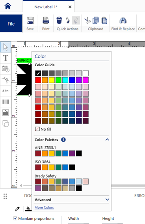Click the Color Palettes info icon

[63, 140]
